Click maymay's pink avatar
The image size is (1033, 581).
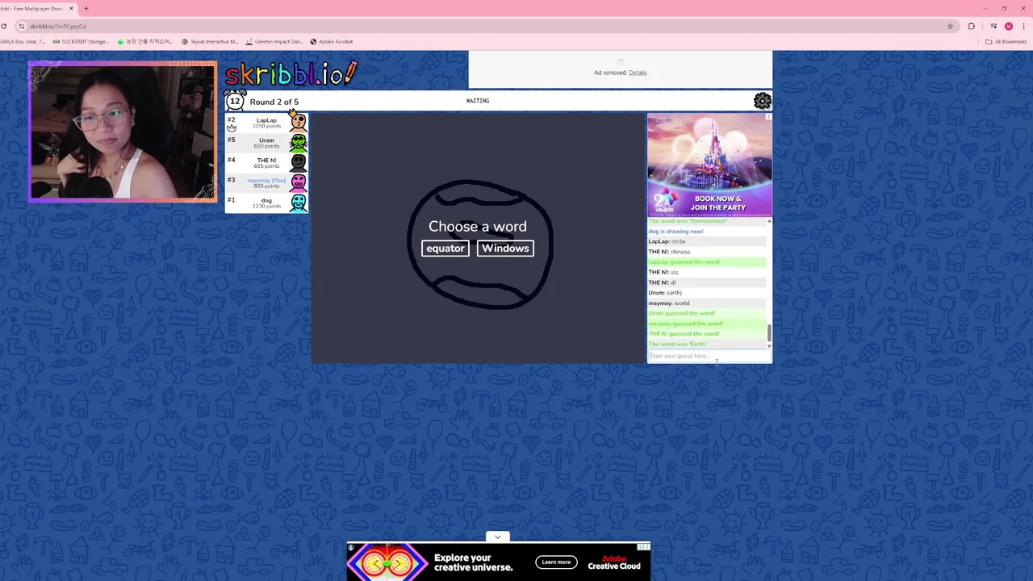tap(299, 183)
